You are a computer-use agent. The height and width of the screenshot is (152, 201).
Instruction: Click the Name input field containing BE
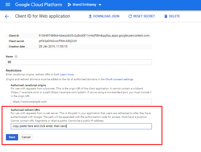(x=79, y=62)
